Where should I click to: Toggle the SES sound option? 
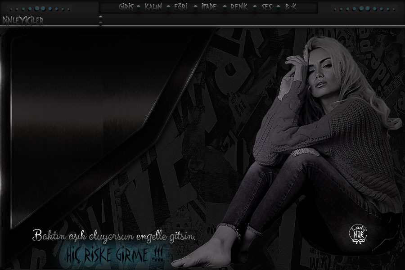(266, 7)
